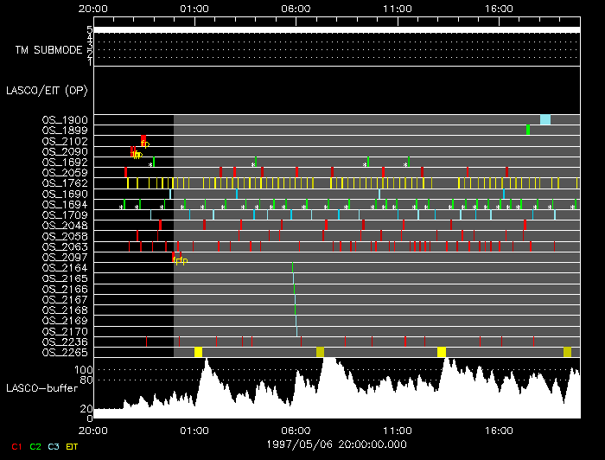Click the green C2 legend label
The image size is (605, 460).
tap(35, 446)
